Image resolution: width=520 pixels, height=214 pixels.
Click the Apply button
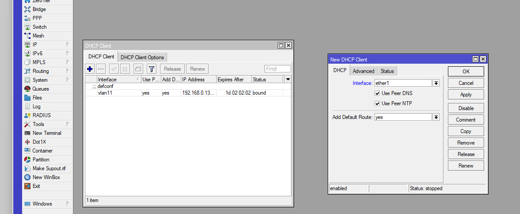coord(466,95)
